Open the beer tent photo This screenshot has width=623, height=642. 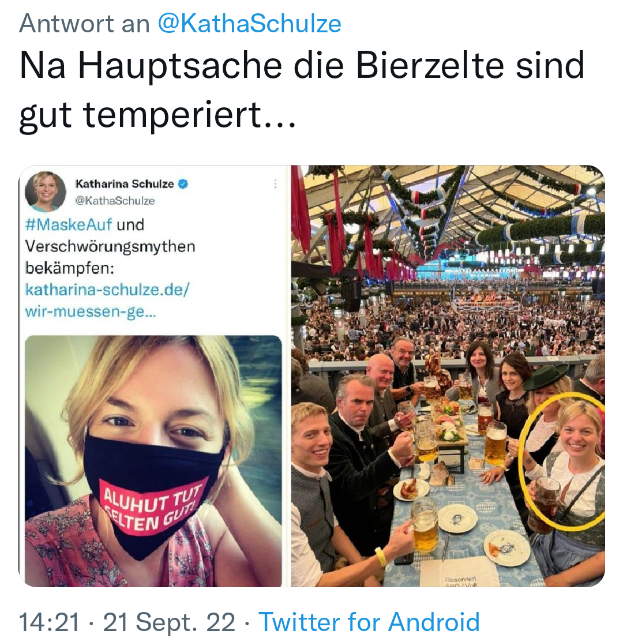pyautogui.click(x=448, y=376)
